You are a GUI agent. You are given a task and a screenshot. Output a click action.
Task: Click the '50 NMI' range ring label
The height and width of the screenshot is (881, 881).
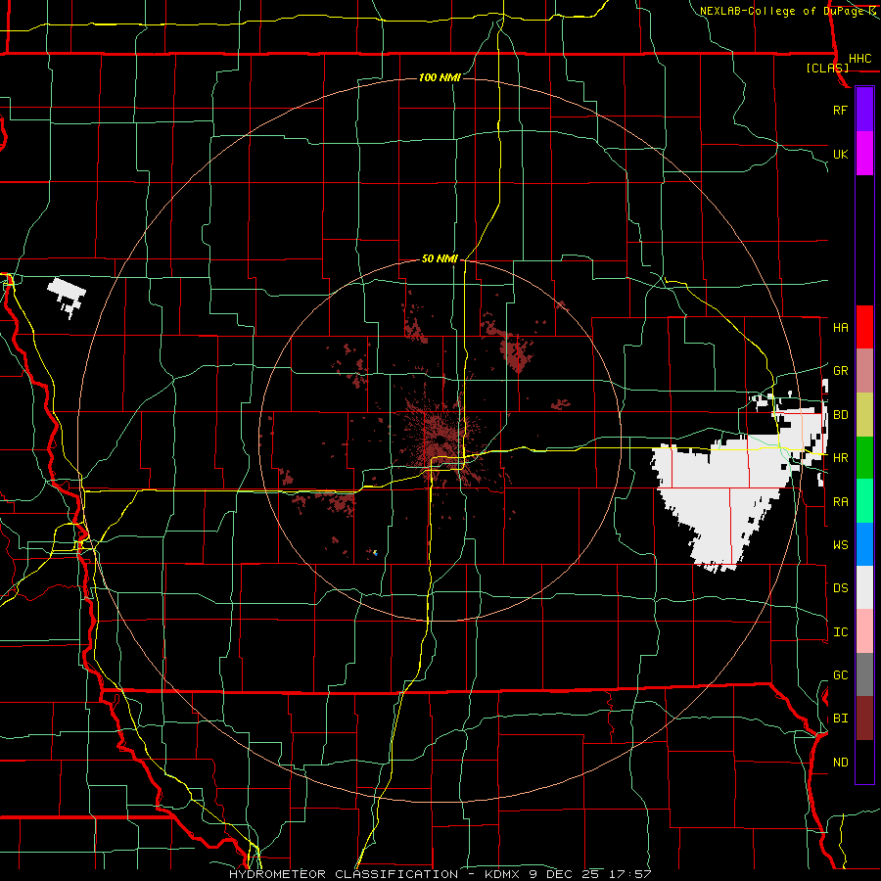pyautogui.click(x=440, y=258)
